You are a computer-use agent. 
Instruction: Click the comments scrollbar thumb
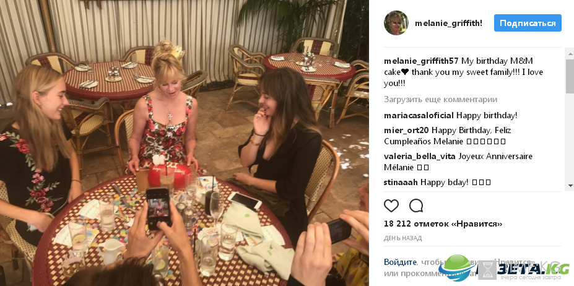(570, 76)
